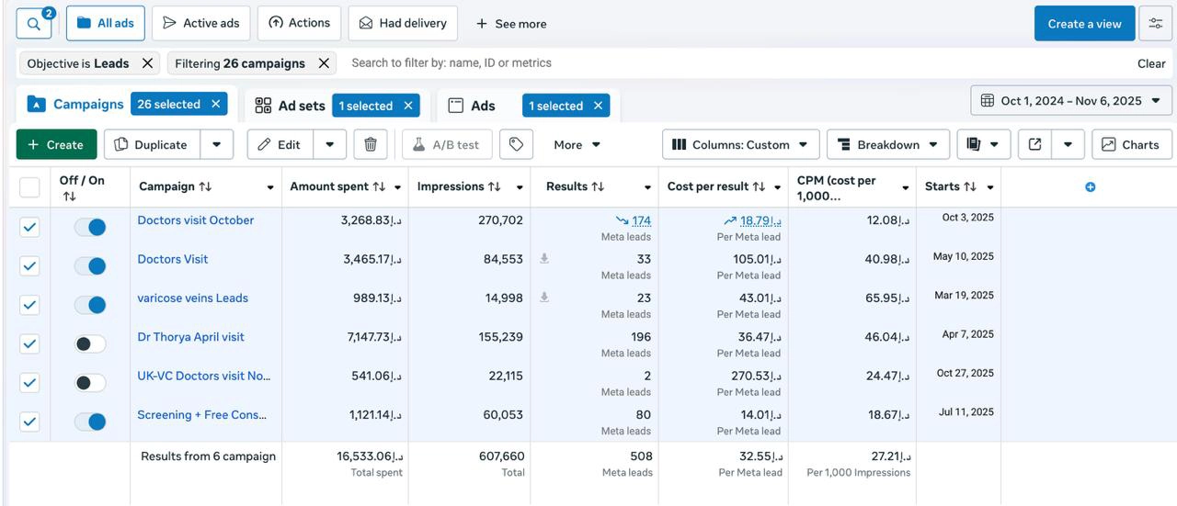Open the Breakdown dropdown
Viewport: 1177px width, 506px height.
pos(887,144)
